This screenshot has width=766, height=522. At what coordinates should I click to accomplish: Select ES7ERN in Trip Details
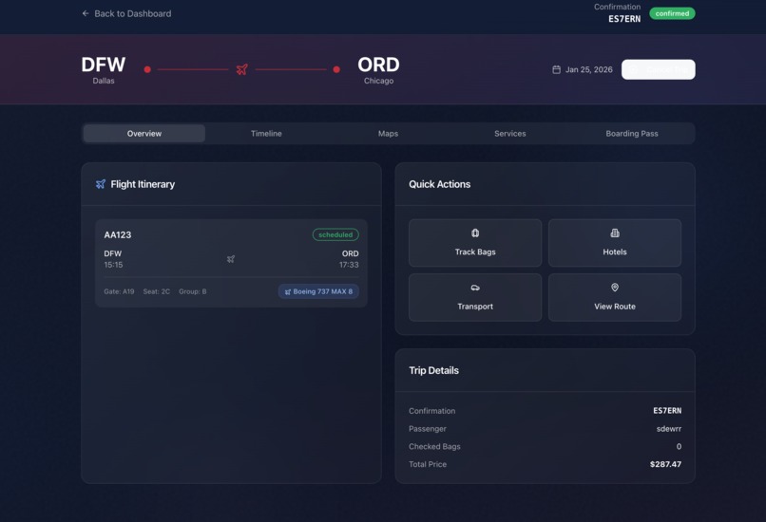point(667,411)
